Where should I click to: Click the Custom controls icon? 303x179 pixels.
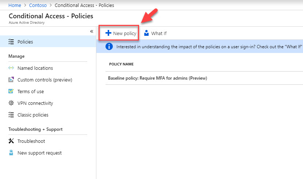tap(11, 79)
